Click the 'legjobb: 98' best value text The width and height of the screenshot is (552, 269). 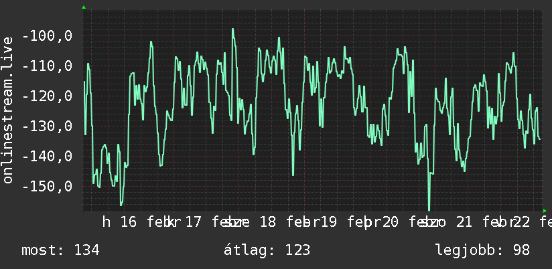point(482,250)
